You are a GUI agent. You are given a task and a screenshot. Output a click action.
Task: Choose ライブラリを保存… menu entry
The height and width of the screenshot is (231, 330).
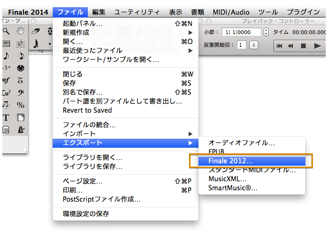126,167
